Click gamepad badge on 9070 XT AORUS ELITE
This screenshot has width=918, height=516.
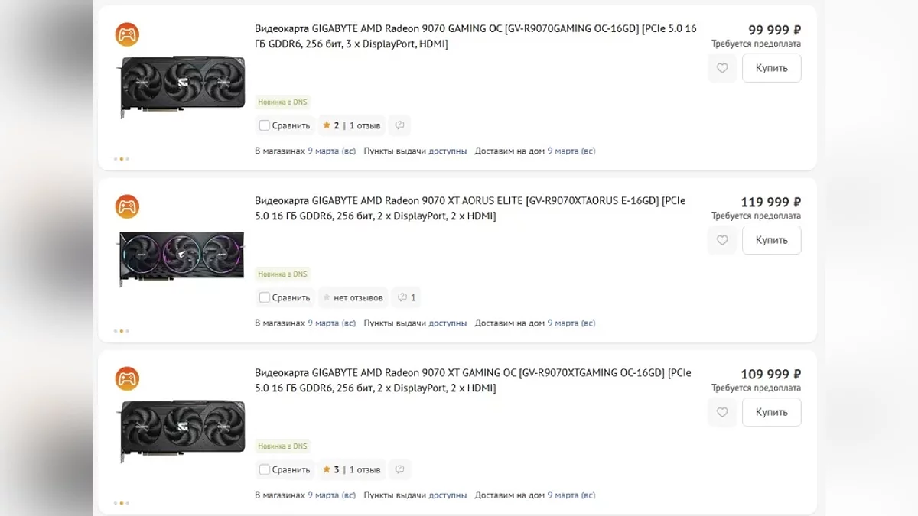coord(127,206)
